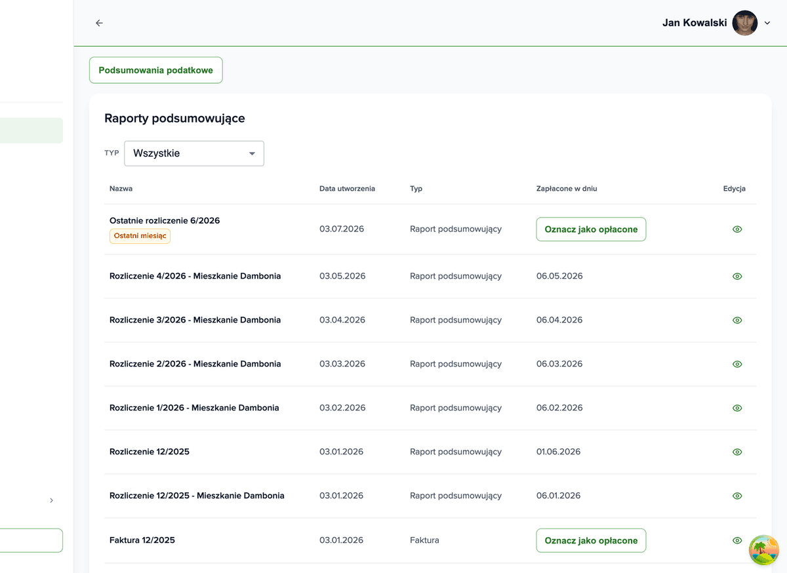View Rozliczenie 2/2026 eye icon
This screenshot has width=787, height=573.
pyautogui.click(x=737, y=364)
